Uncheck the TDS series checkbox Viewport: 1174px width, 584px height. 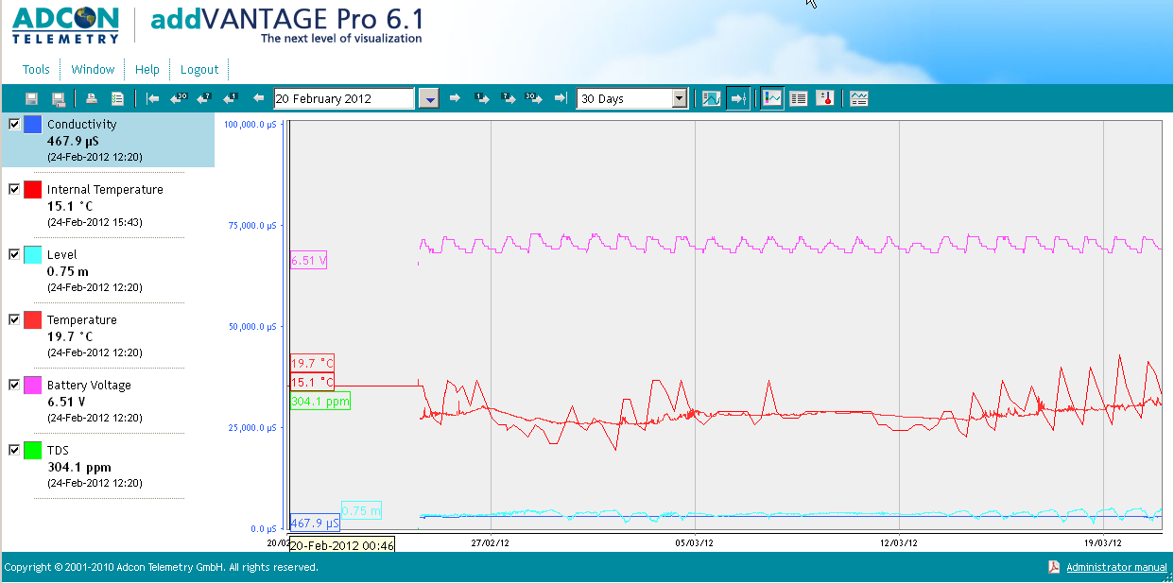tap(14, 450)
